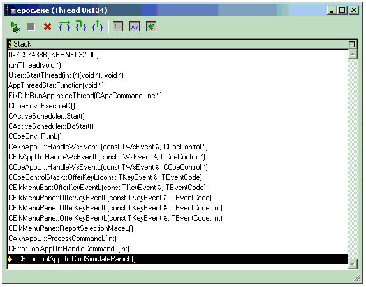
Task: Toggle the Stack pane zoom box
Action: tap(351, 45)
